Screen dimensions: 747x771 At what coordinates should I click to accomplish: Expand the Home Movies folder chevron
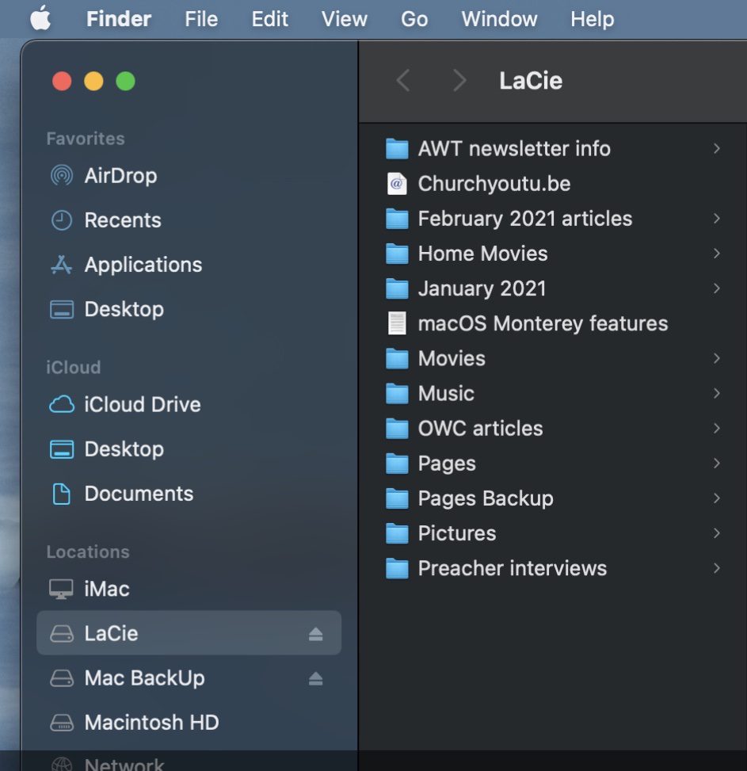point(716,254)
